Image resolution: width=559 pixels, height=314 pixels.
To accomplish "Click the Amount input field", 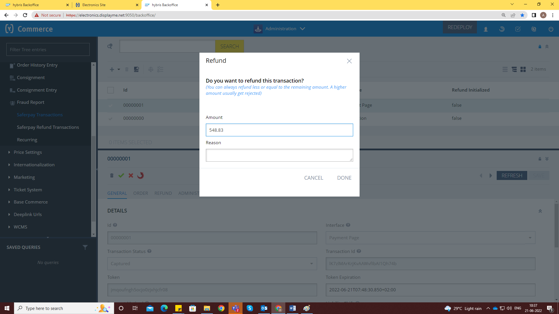I will pyautogui.click(x=279, y=130).
